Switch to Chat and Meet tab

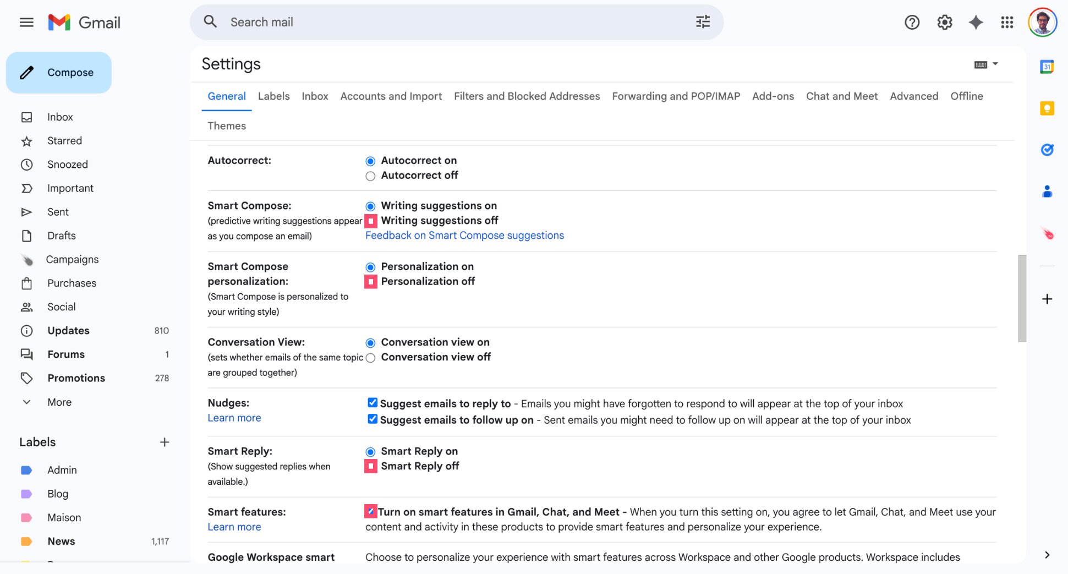(842, 96)
